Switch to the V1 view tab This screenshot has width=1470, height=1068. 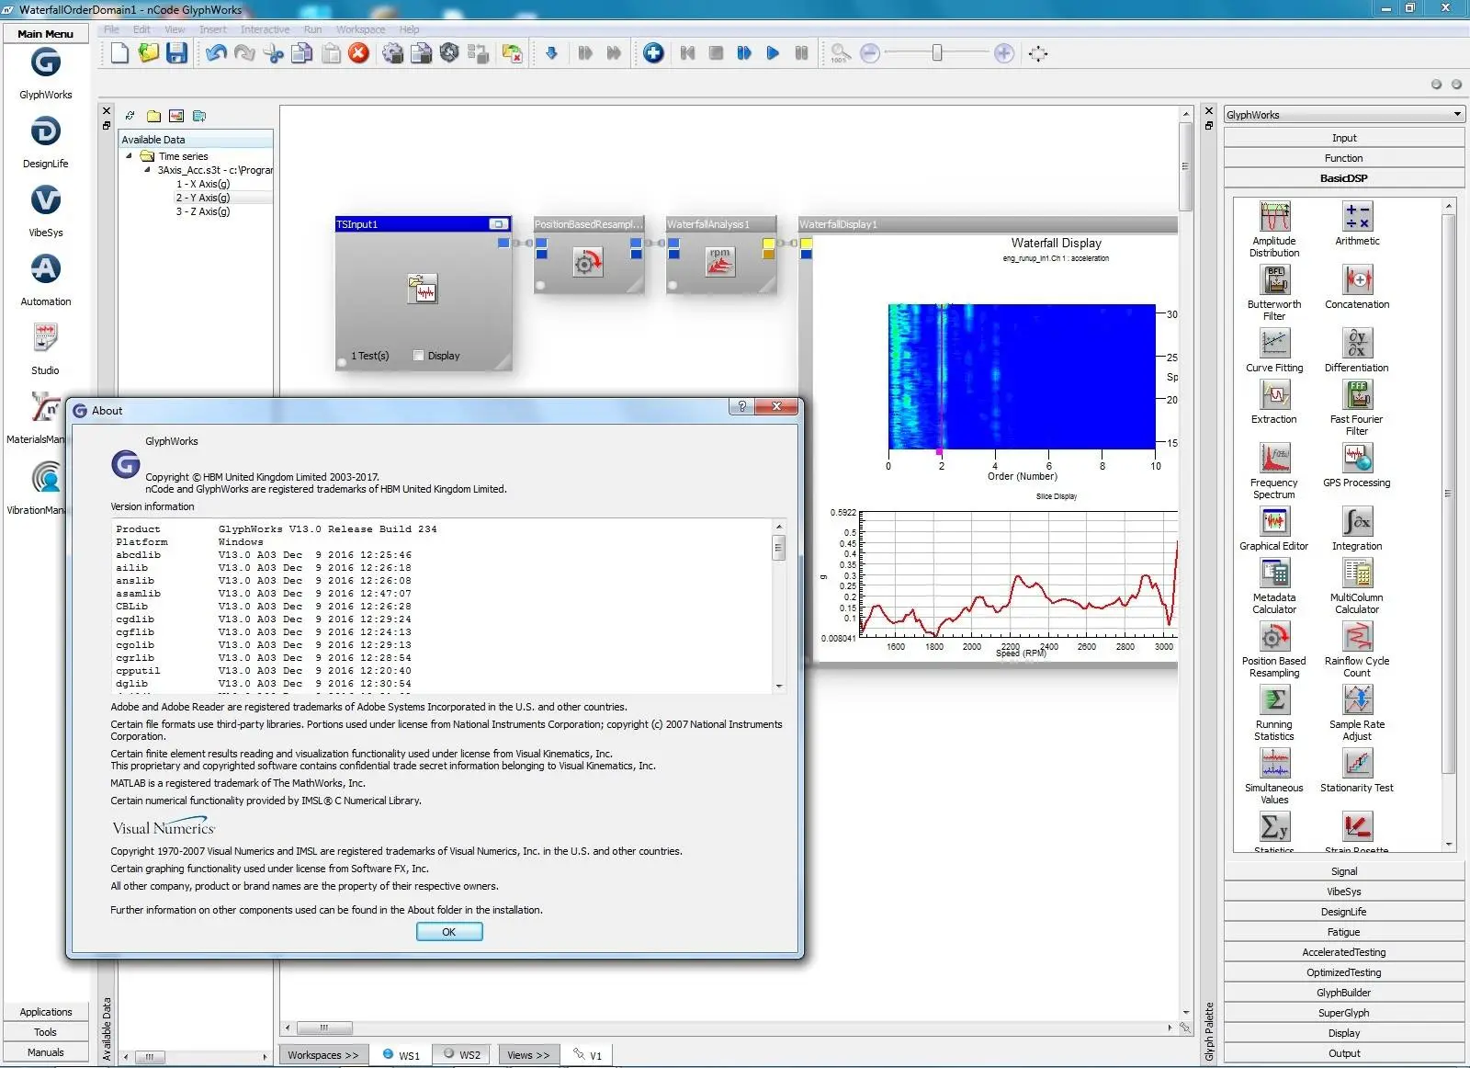pyautogui.click(x=588, y=1055)
